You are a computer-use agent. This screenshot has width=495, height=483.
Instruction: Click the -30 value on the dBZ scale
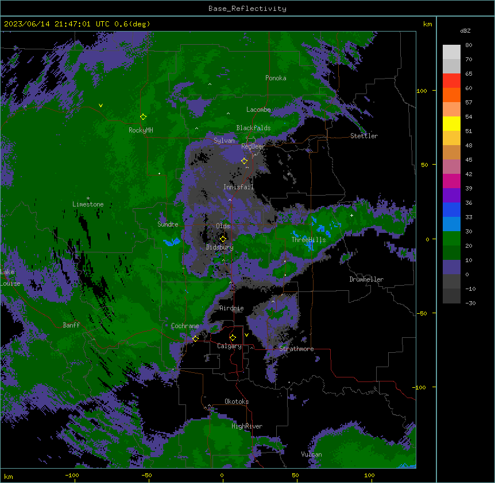470,303
